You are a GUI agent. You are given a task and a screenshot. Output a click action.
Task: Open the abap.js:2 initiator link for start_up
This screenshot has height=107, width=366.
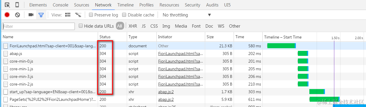(166, 92)
